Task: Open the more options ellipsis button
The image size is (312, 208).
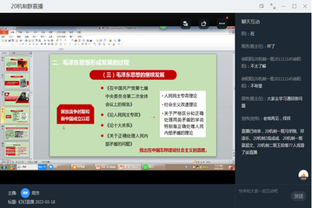Action: (x=222, y=24)
